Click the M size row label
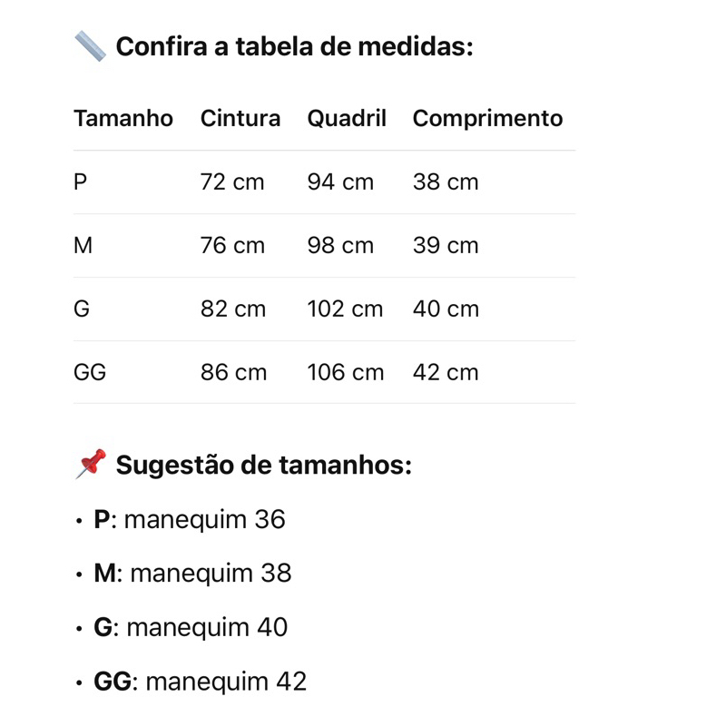The width and height of the screenshot is (726, 726). coord(83,246)
